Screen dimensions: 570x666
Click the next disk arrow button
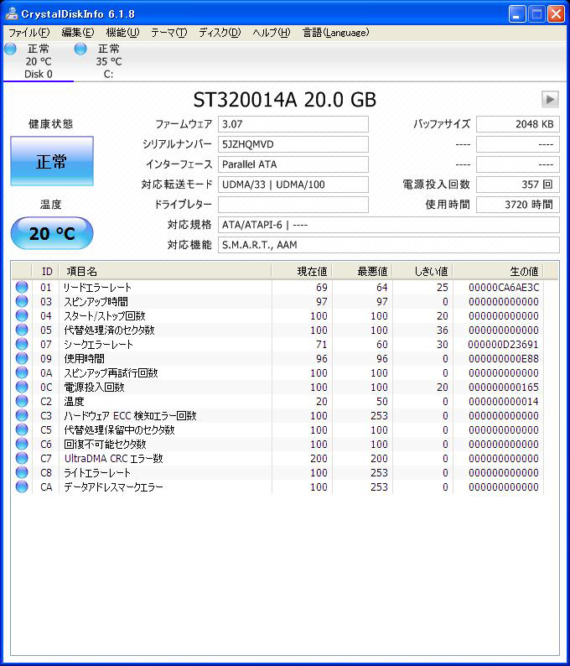(550, 100)
